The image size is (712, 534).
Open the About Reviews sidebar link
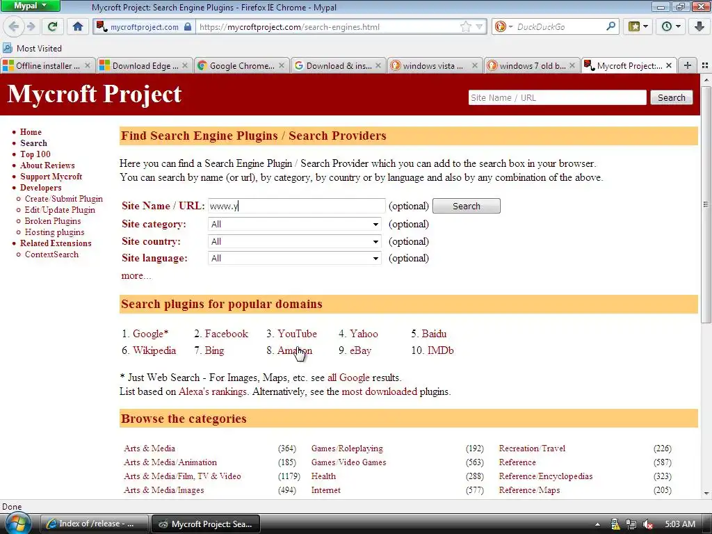tap(47, 165)
